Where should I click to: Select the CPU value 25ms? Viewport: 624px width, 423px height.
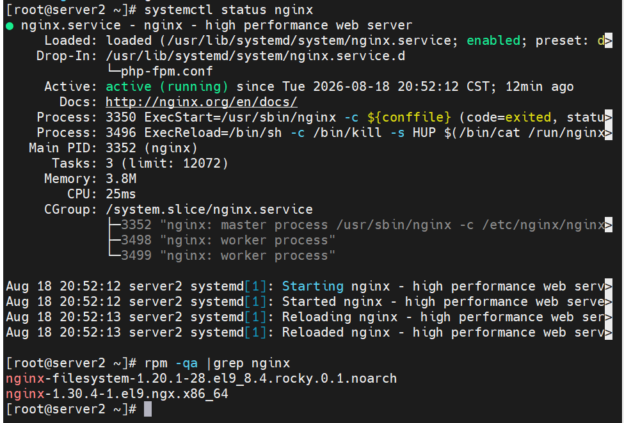[x=120, y=194]
